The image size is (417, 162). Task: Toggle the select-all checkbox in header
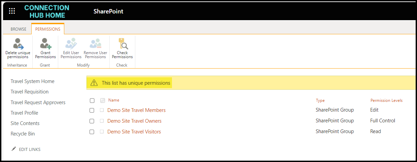[92, 100]
